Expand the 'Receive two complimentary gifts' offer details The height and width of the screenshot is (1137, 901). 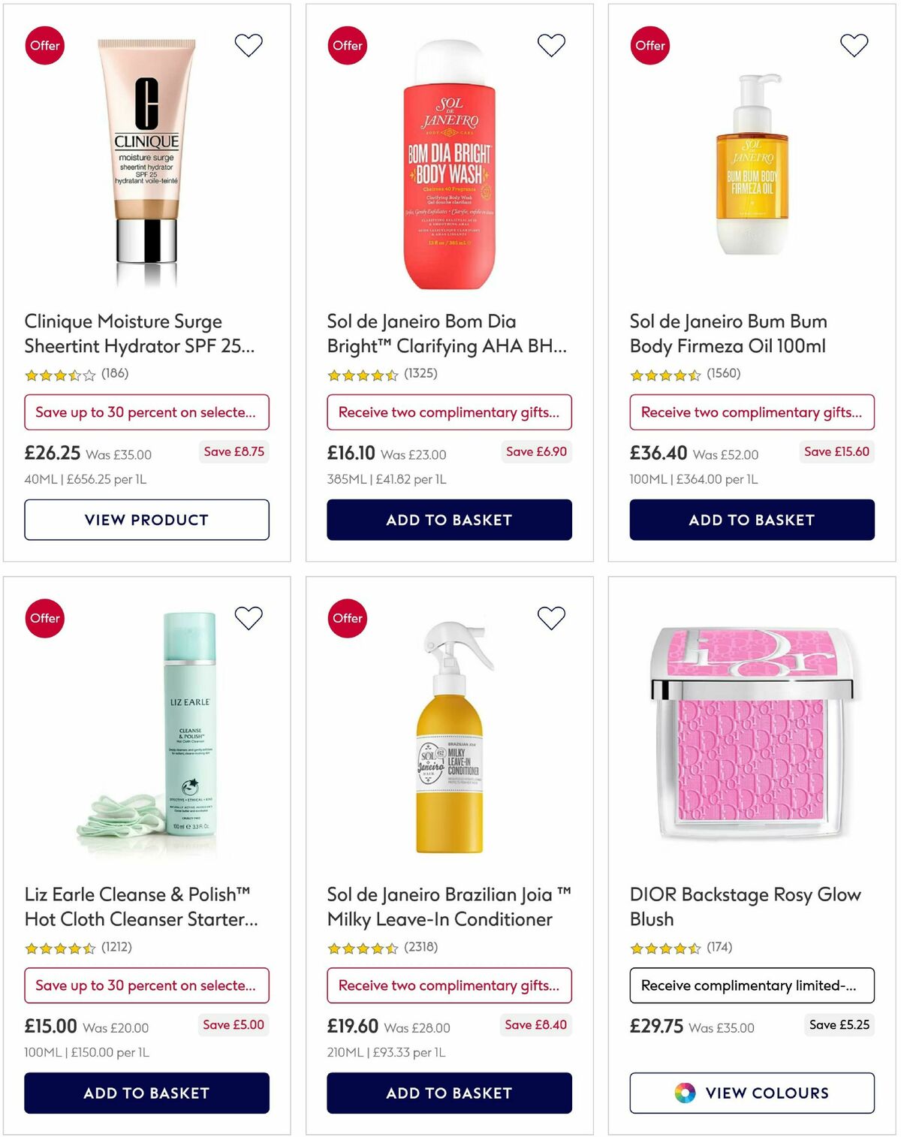coord(449,412)
